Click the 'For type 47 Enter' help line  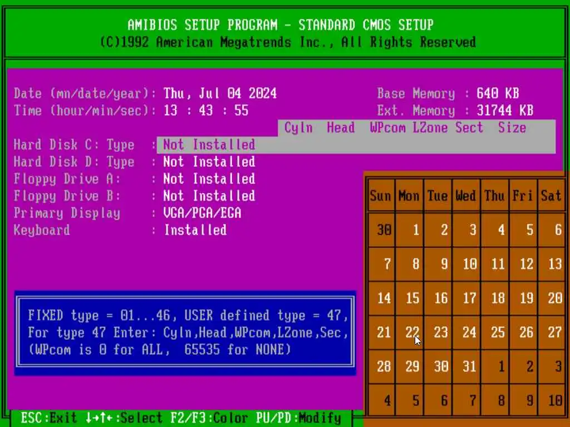pyautogui.click(x=188, y=332)
